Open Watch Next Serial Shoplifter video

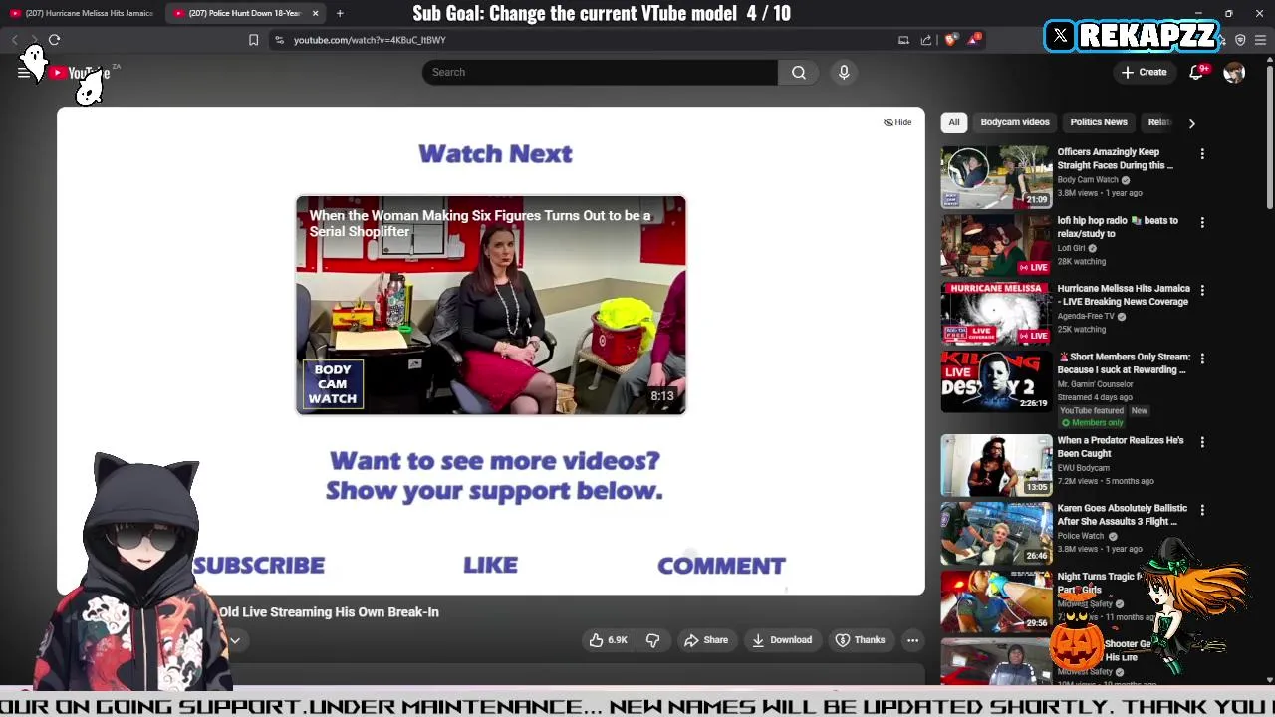[x=491, y=305]
